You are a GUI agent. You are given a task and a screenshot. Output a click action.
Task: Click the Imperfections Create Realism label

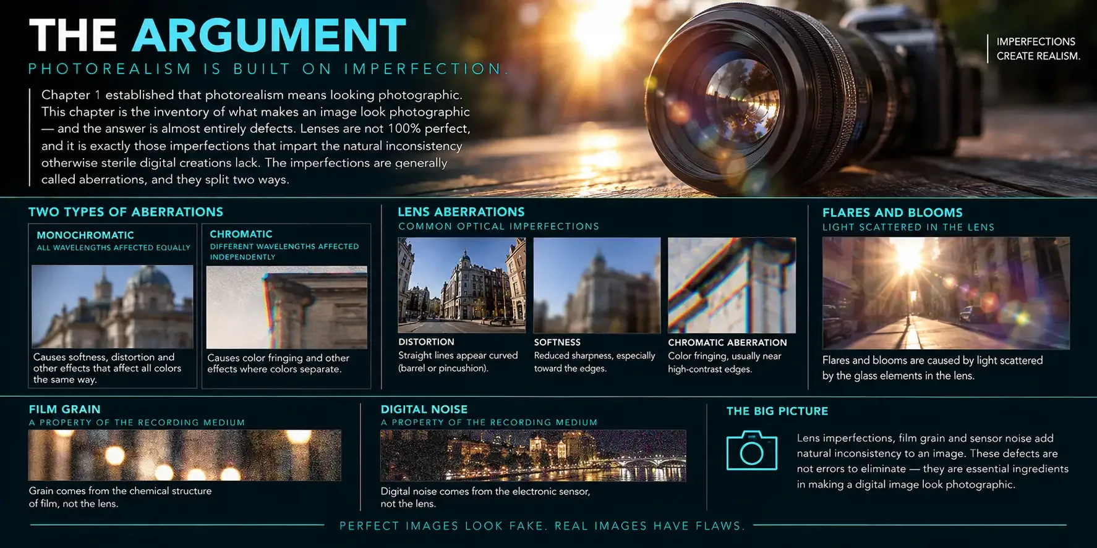(1038, 49)
